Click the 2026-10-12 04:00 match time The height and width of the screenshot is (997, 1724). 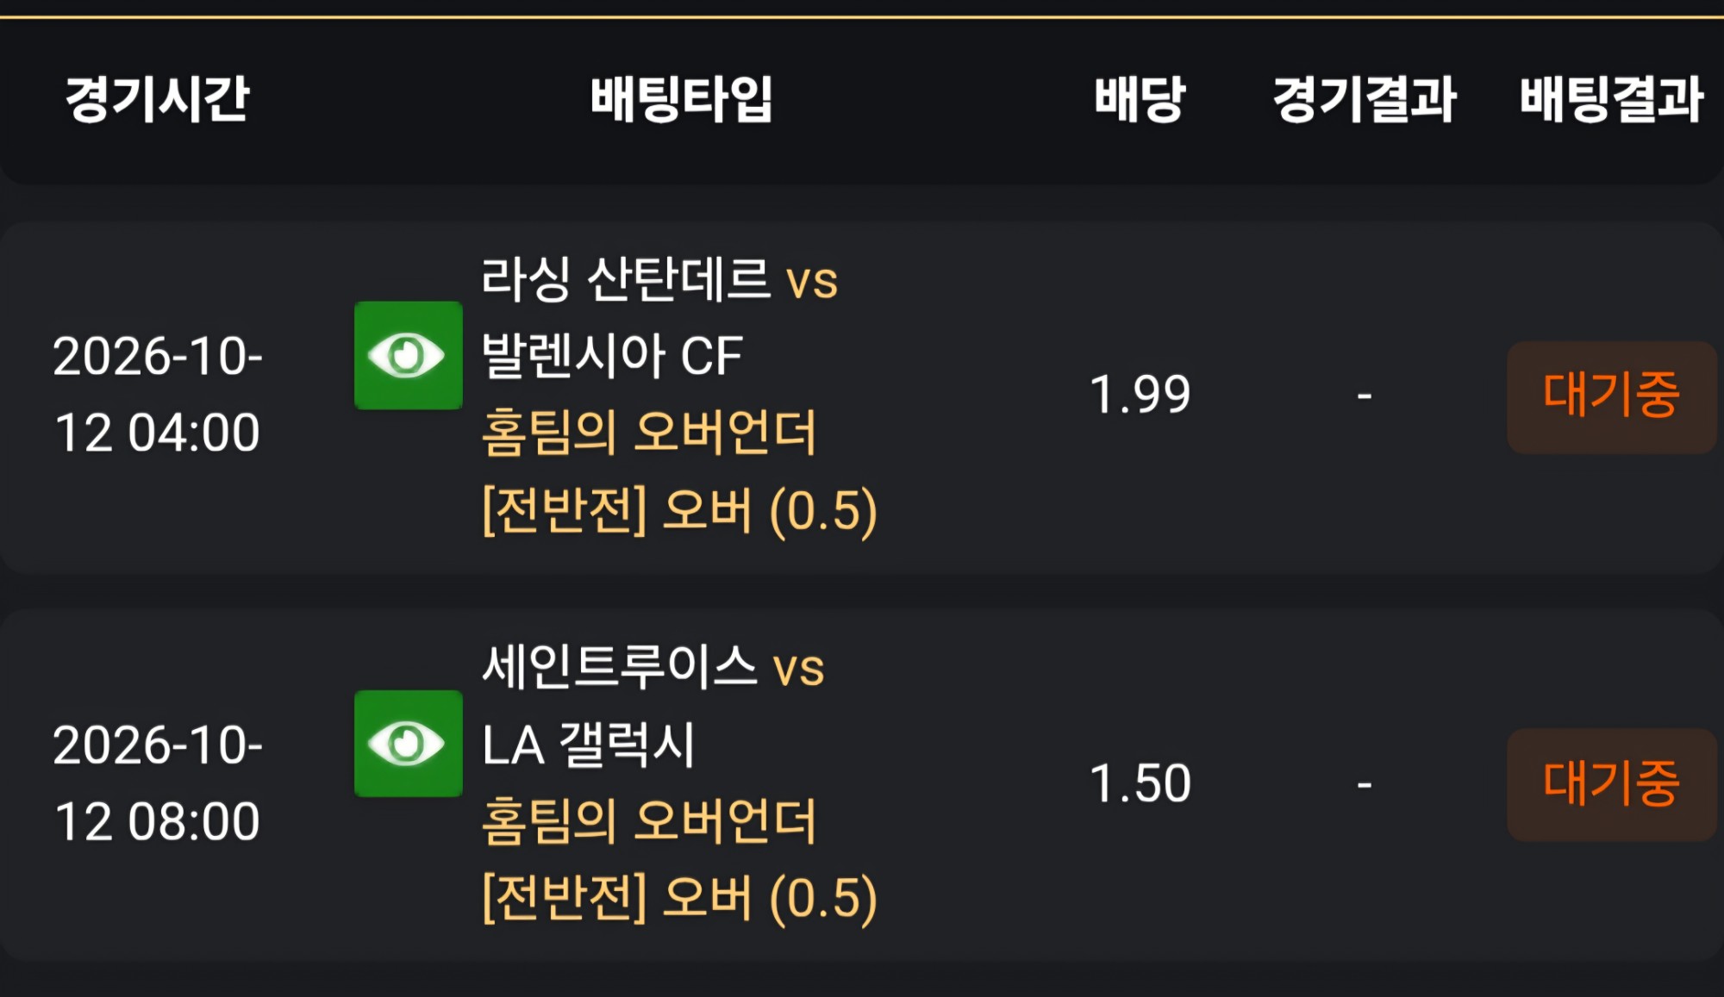pos(158,394)
